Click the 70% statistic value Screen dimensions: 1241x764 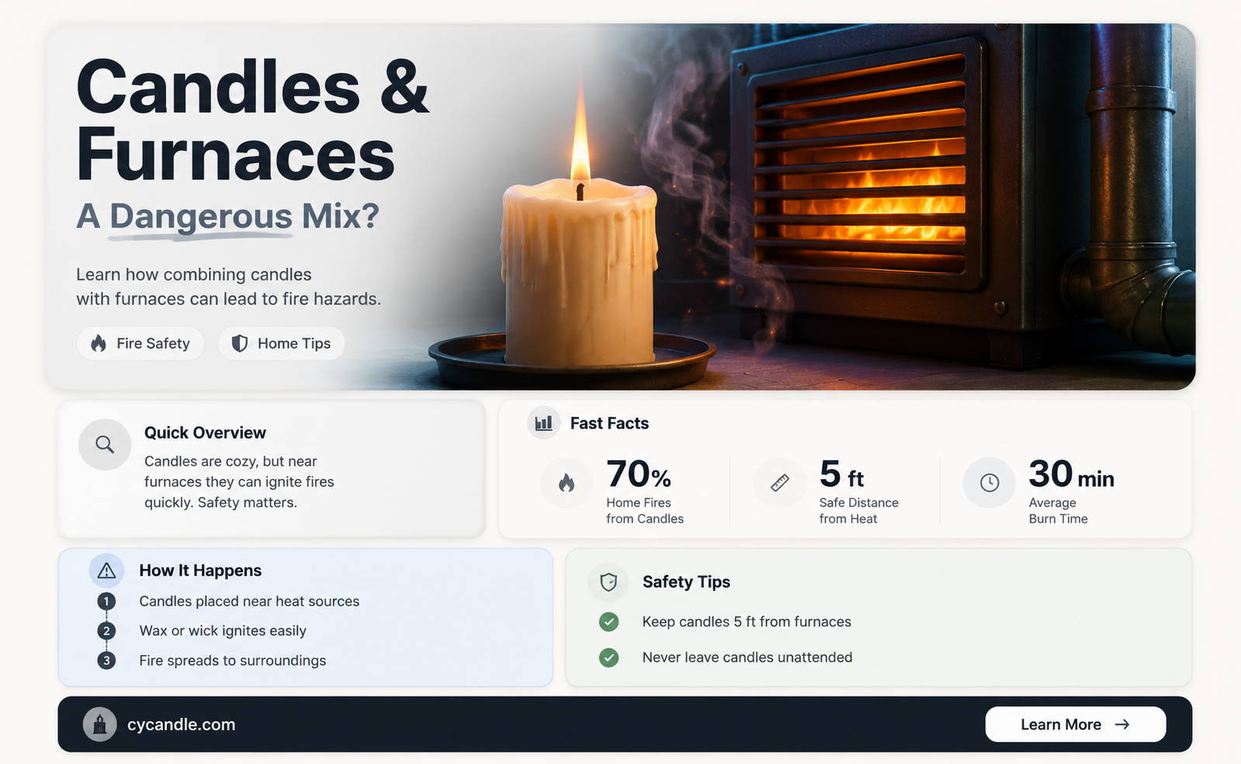pos(639,474)
